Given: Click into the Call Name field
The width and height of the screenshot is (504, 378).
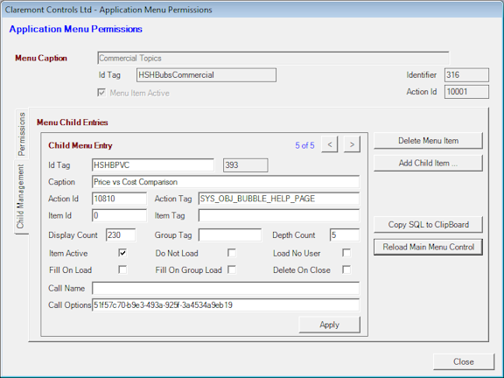Looking at the screenshot, I should click(226, 288).
